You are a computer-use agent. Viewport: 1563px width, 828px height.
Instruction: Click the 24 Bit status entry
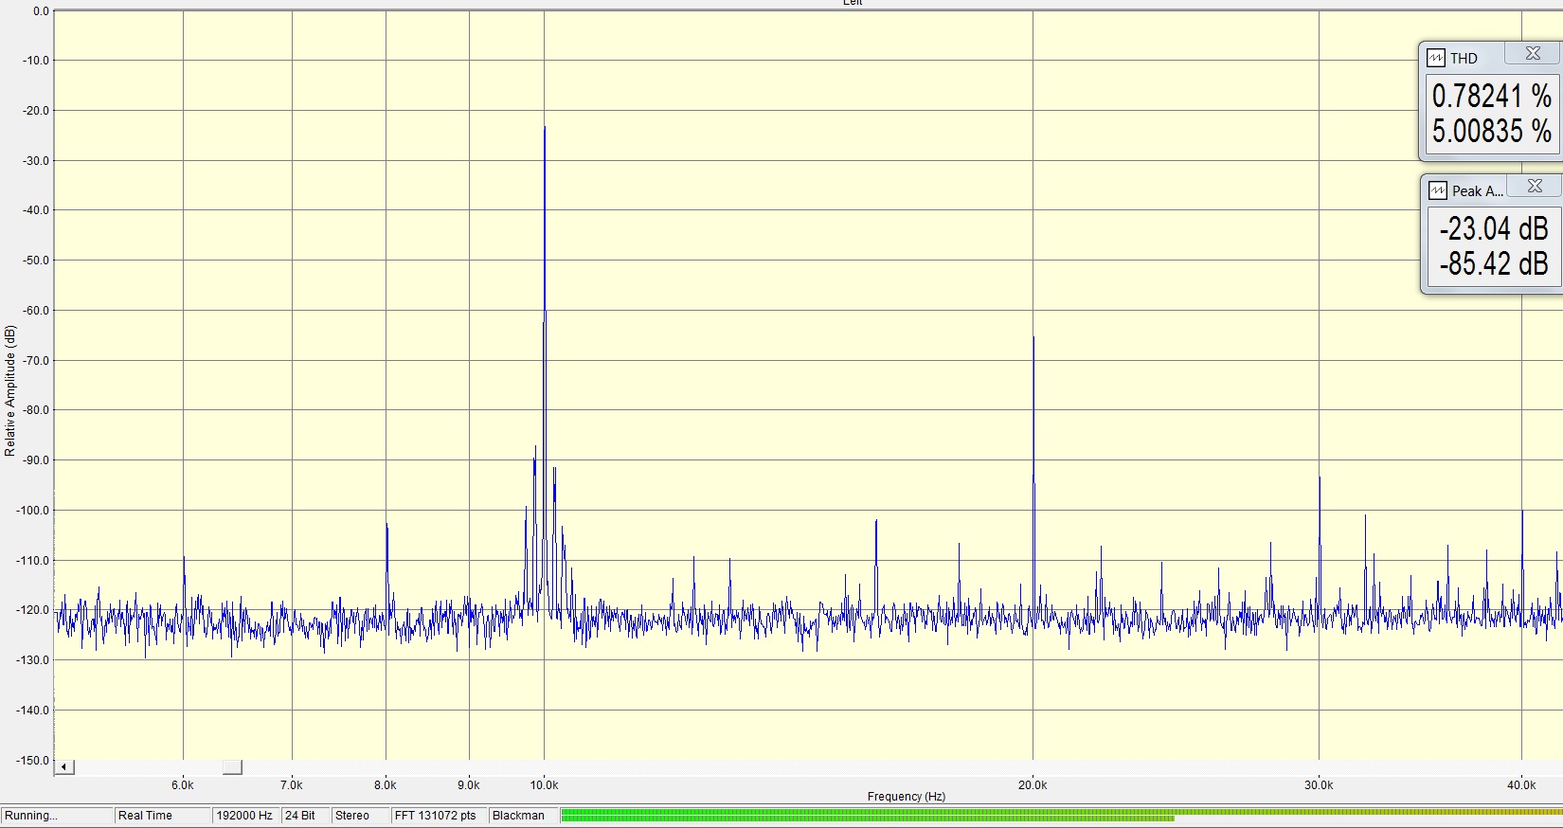[x=305, y=816]
